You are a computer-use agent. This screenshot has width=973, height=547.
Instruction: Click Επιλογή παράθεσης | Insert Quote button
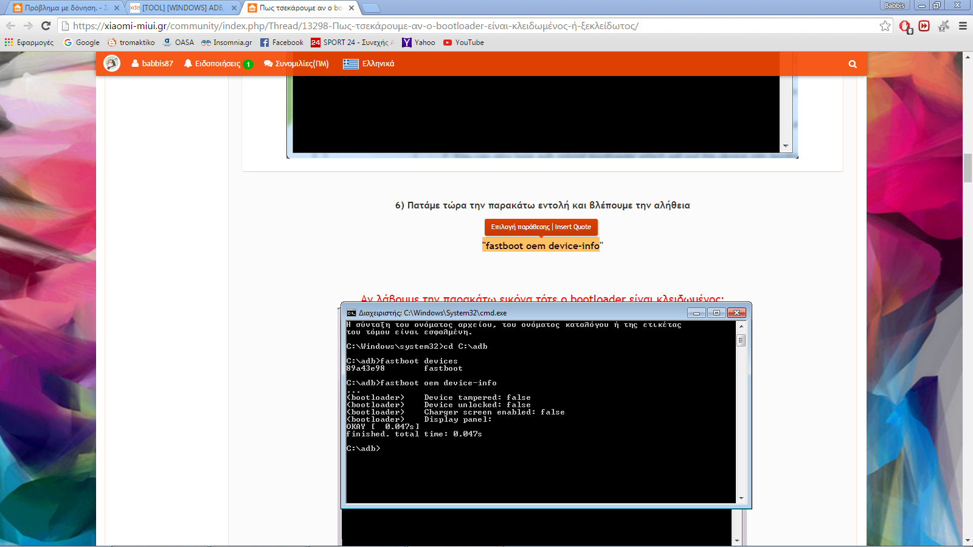point(541,227)
